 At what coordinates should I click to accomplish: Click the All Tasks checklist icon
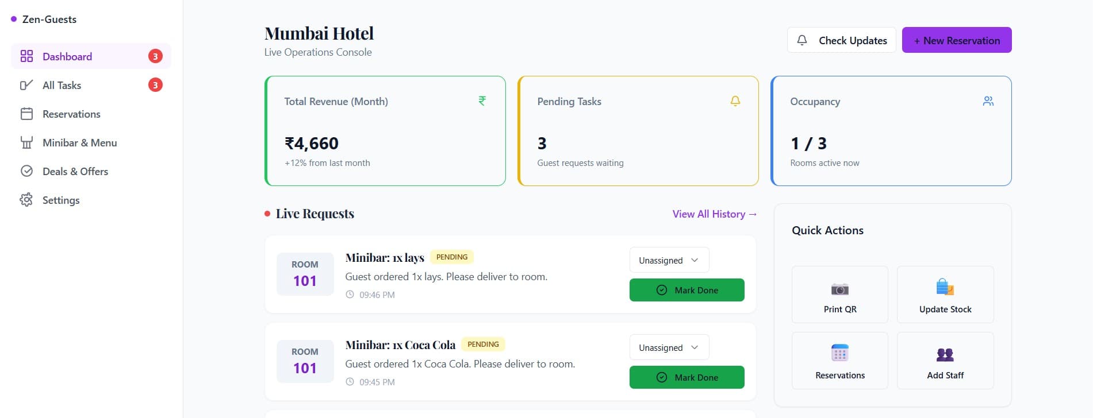26,84
